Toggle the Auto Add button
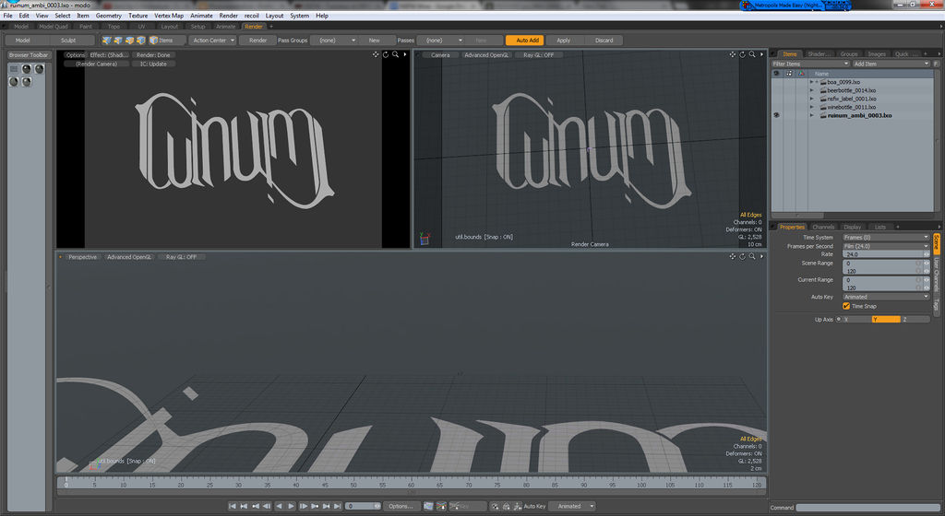Screen dimensions: 945x516 525,41
